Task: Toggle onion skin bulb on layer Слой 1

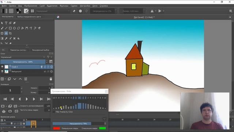Action: pos(42,67)
